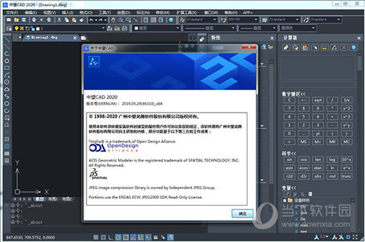Select the Rectangle tool in the draw toolbar
The height and width of the screenshot is (242, 365).
[7, 68]
